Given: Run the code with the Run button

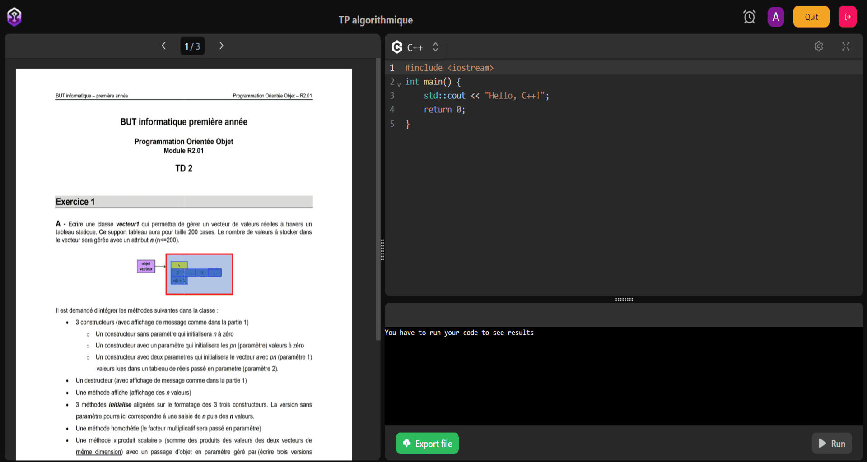Looking at the screenshot, I should click(x=832, y=444).
